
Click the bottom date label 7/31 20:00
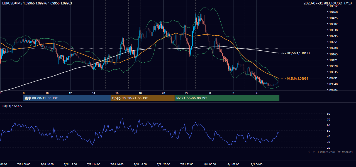(x=163, y=164)
